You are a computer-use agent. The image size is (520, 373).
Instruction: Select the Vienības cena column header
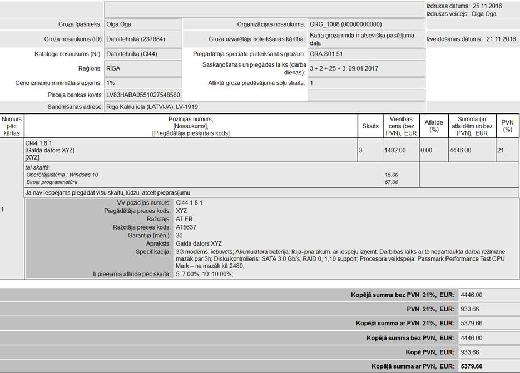coord(400,126)
